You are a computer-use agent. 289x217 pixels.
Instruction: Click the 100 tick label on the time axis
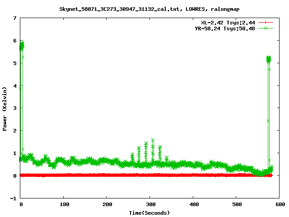(x=64, y=204)
